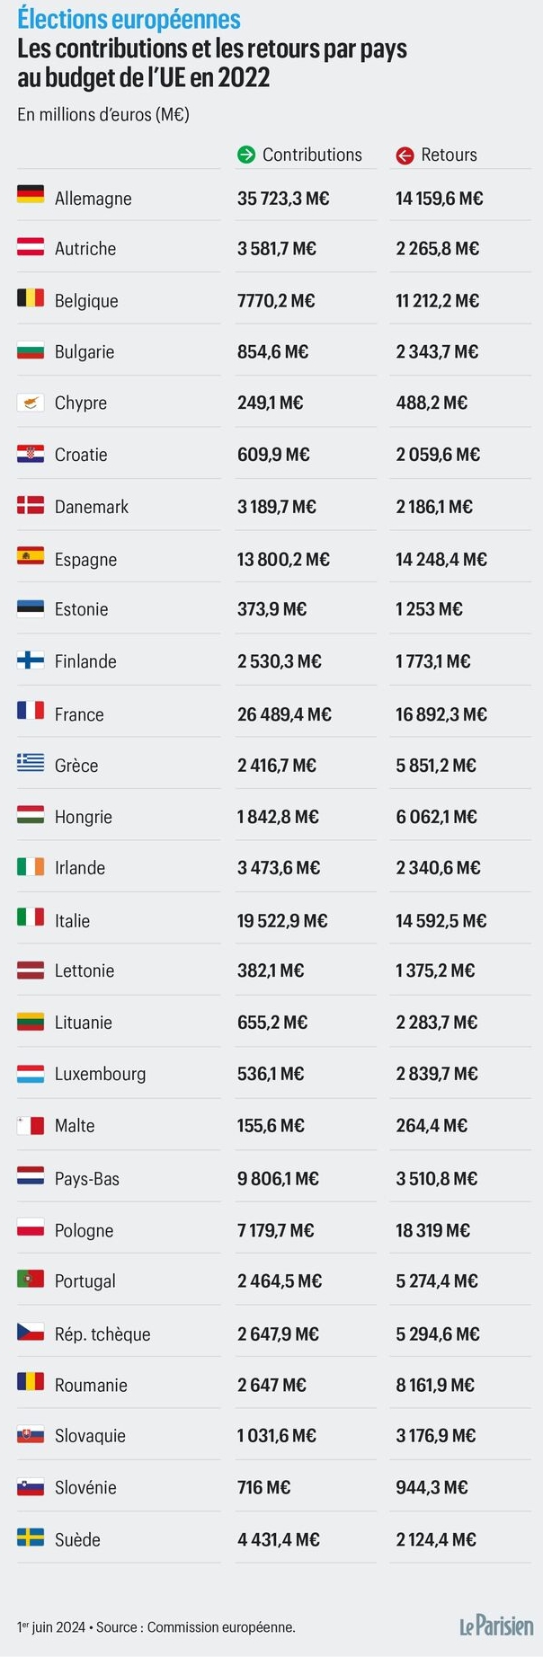Select the Greek flag icon

click(x=31, y=761)
